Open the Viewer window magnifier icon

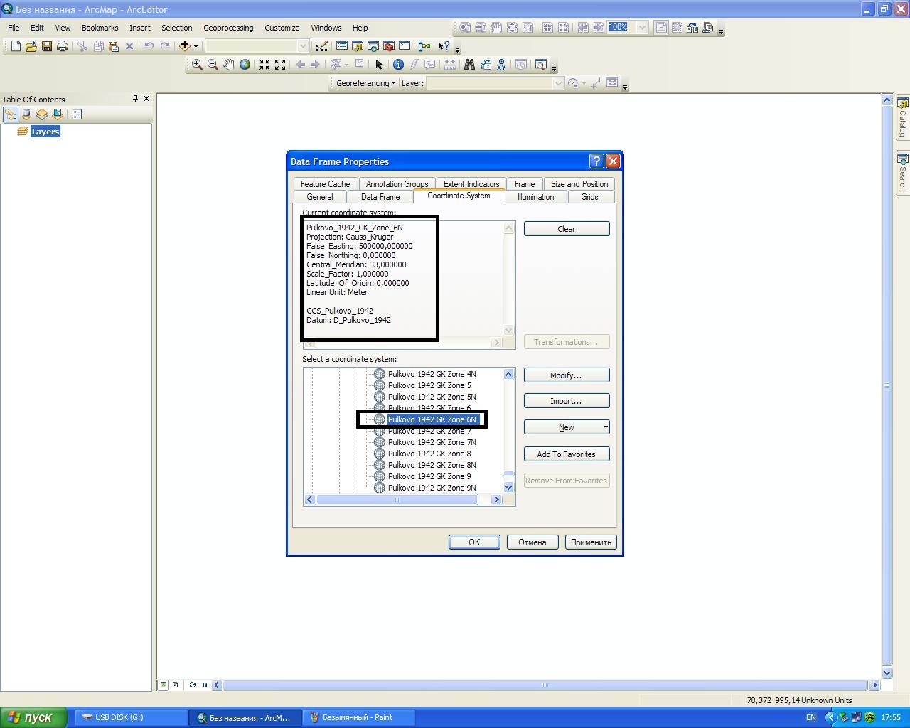pyautogui.click(x=540, y=65)
